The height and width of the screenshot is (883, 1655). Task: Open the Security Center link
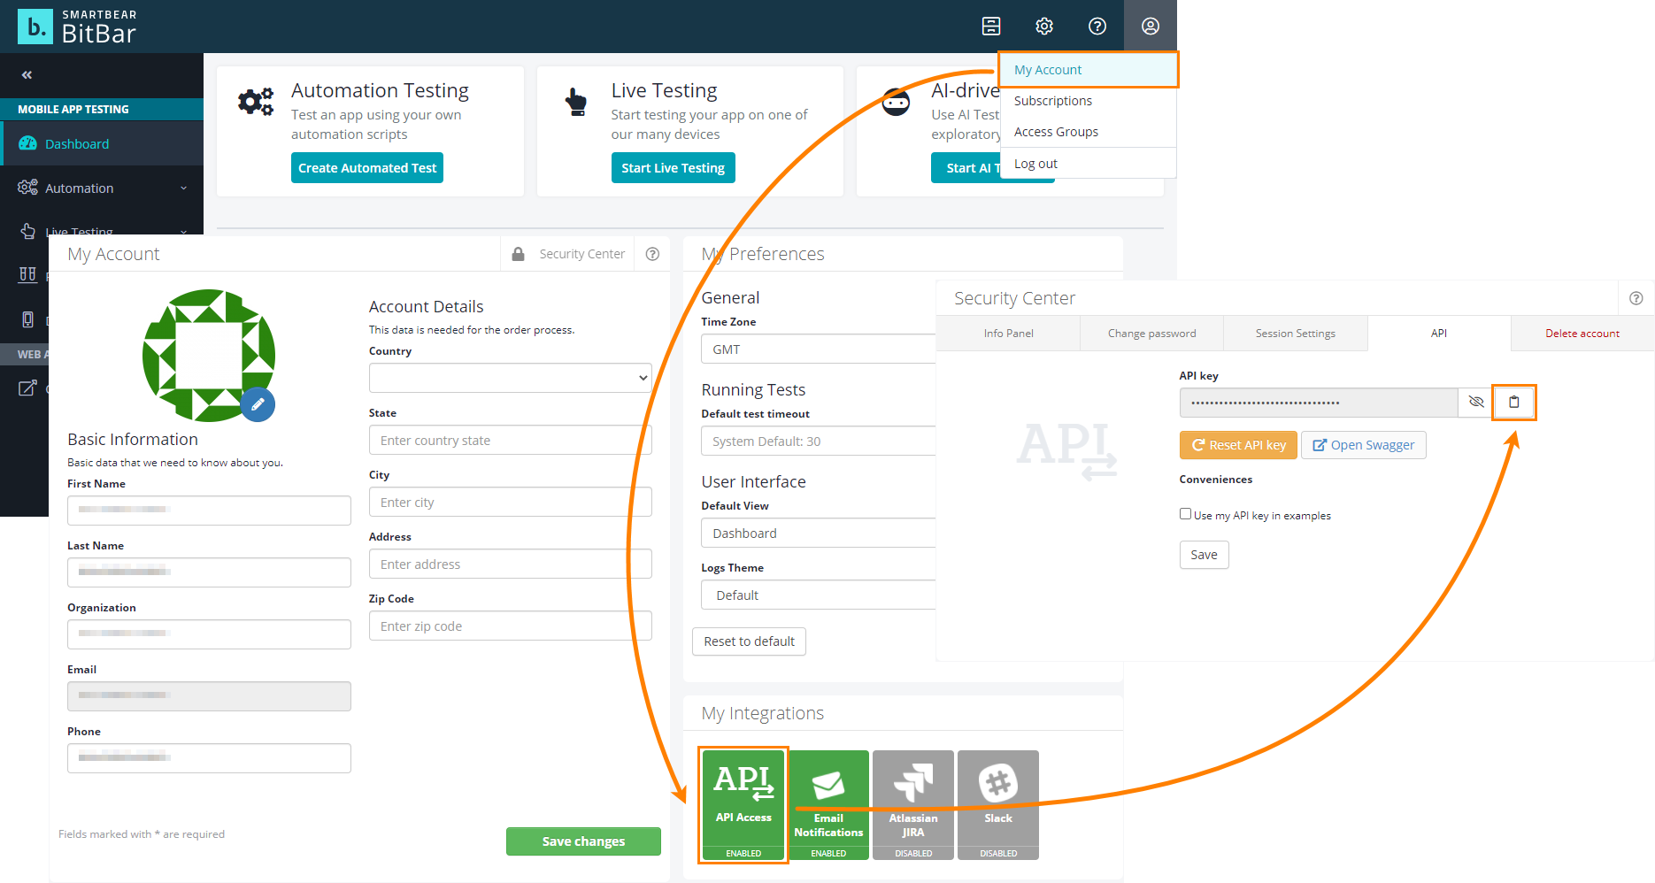pyautogui.click(x=581, y=254)
